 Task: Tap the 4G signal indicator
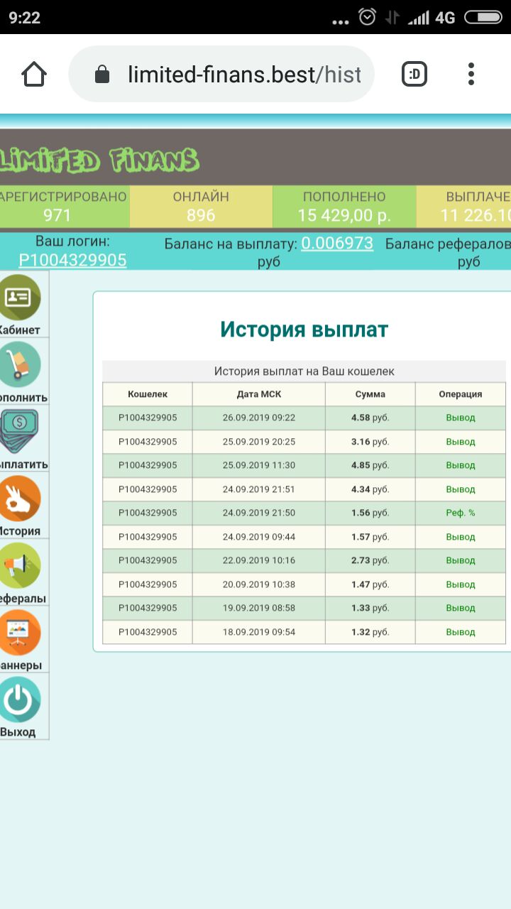point(445,18)
